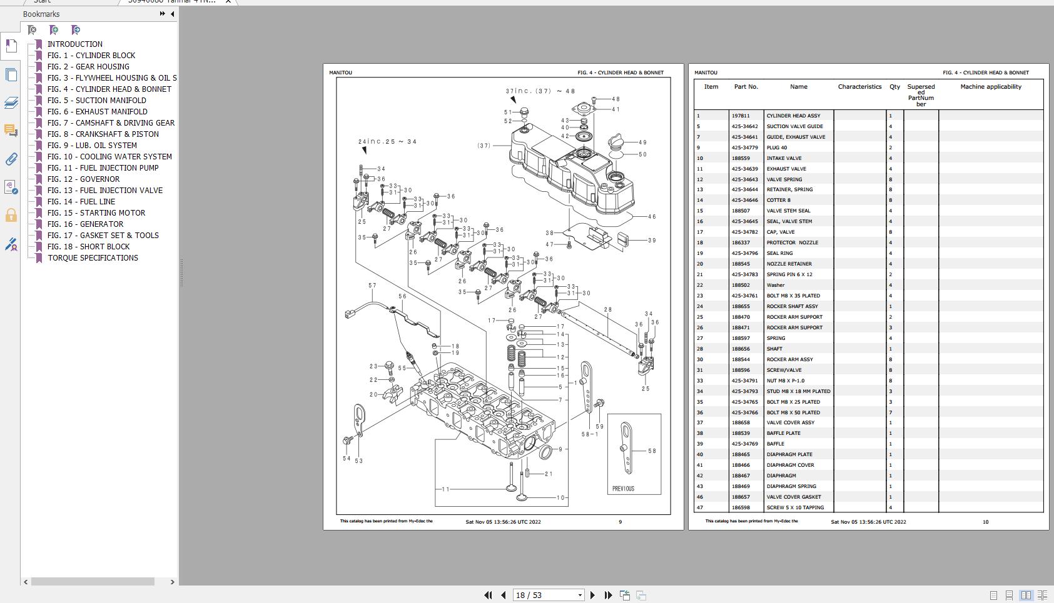Screen dimensions: 1054x603
Task: Toggle facing pages layout
Action: (x=1026, y=594)
